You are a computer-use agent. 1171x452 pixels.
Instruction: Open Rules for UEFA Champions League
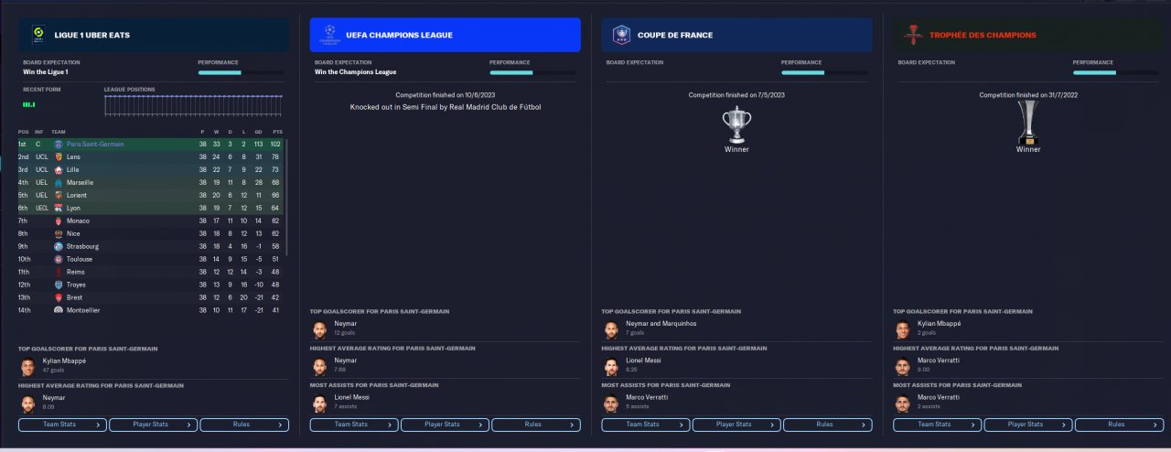pyautogui.click(x=536, y=425)
